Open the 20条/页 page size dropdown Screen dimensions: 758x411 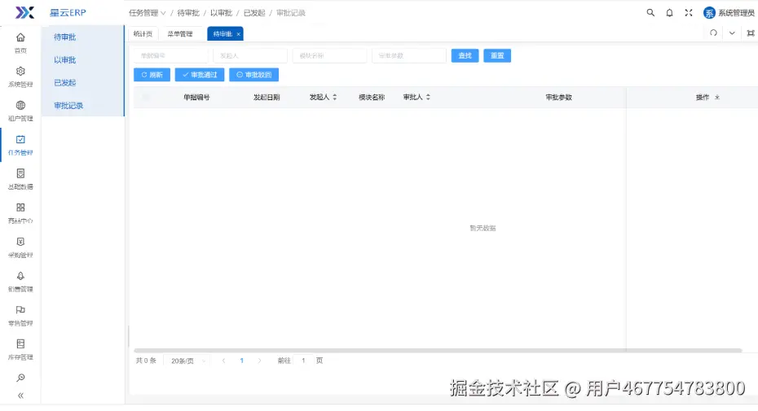(187, 361)
